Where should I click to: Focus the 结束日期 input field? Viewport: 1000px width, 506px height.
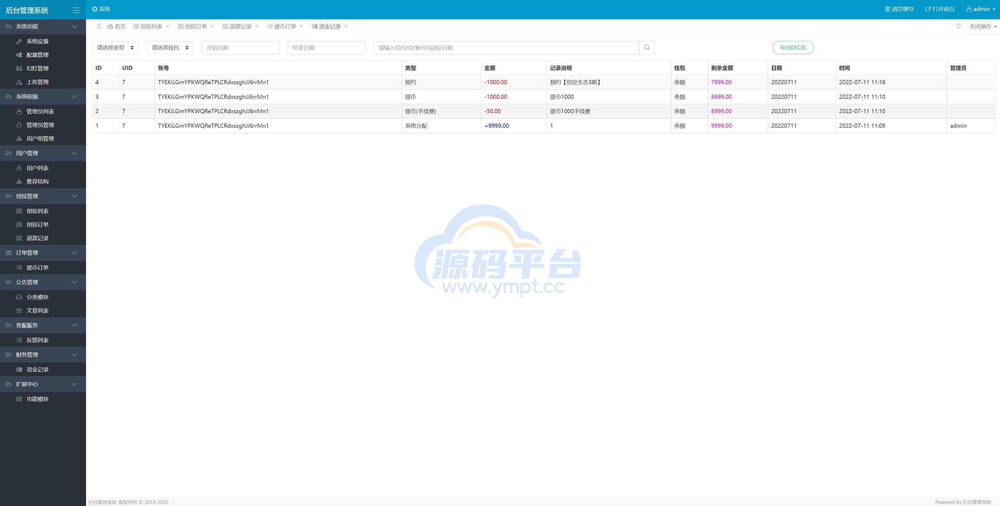[327, 48]
